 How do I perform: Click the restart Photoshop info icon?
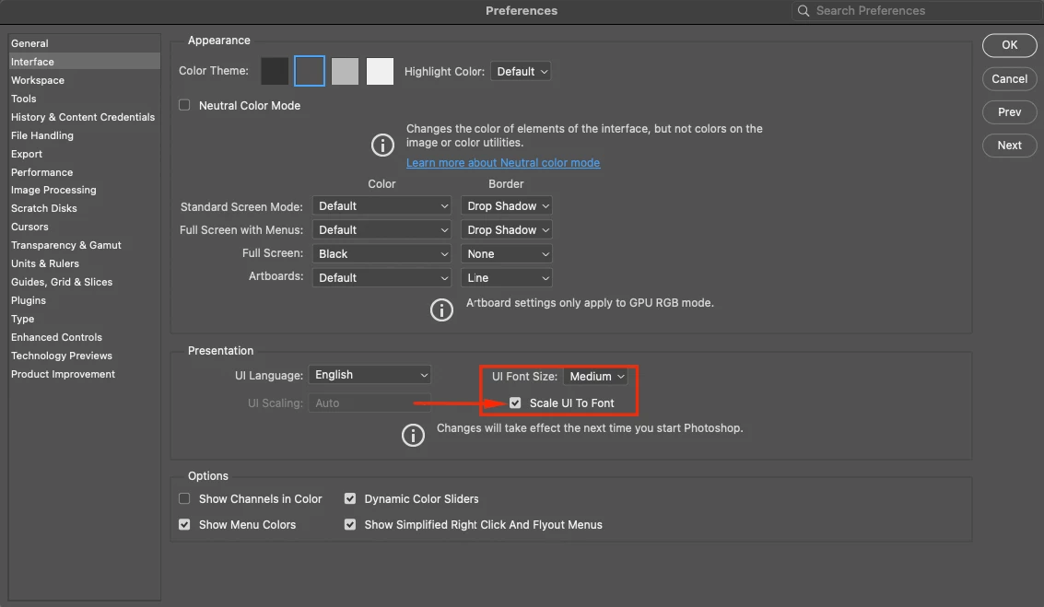(413, 436)
